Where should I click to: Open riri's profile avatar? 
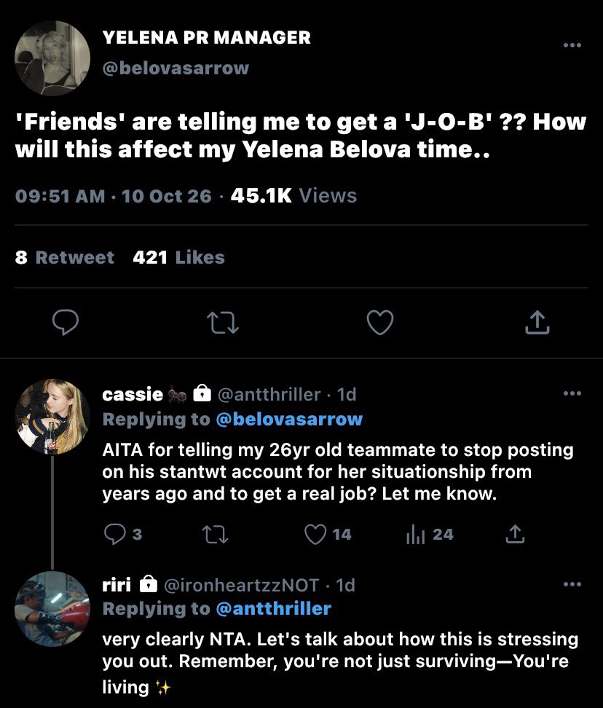point(52,608)
